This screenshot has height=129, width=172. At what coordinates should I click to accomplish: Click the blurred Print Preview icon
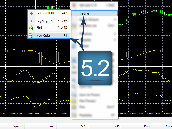click(75, 101)
